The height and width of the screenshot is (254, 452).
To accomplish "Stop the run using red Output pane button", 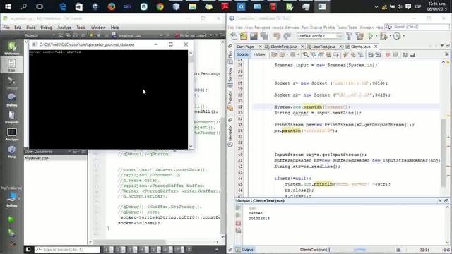I will (238, 223).
